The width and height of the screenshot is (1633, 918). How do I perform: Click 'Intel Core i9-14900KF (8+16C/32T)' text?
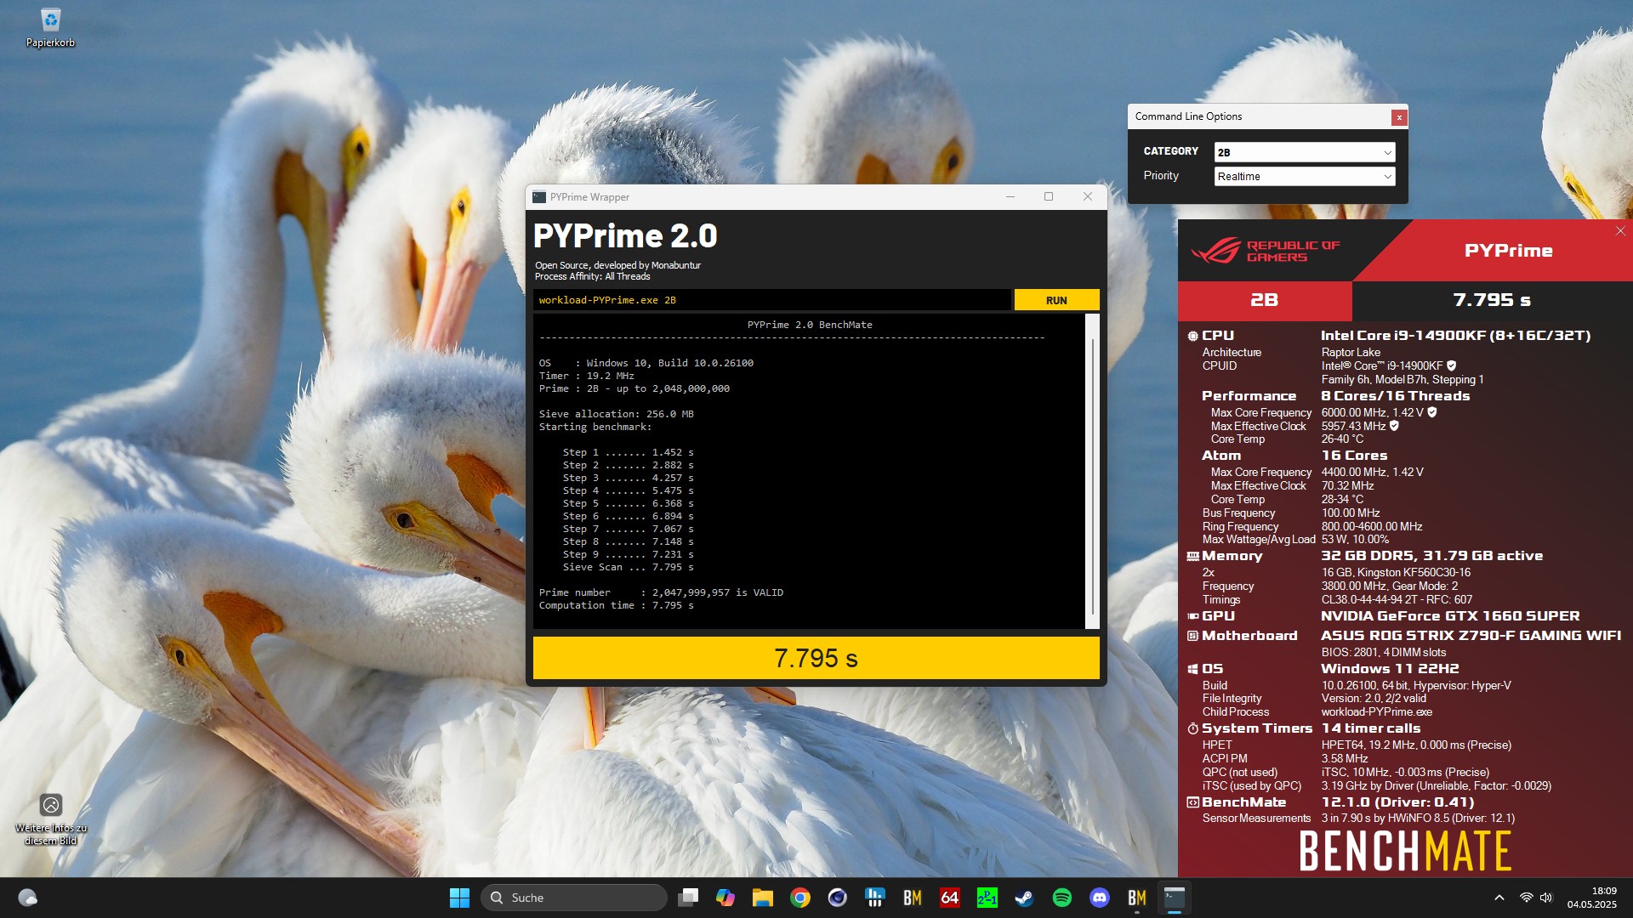click(x=1455, y=336)
